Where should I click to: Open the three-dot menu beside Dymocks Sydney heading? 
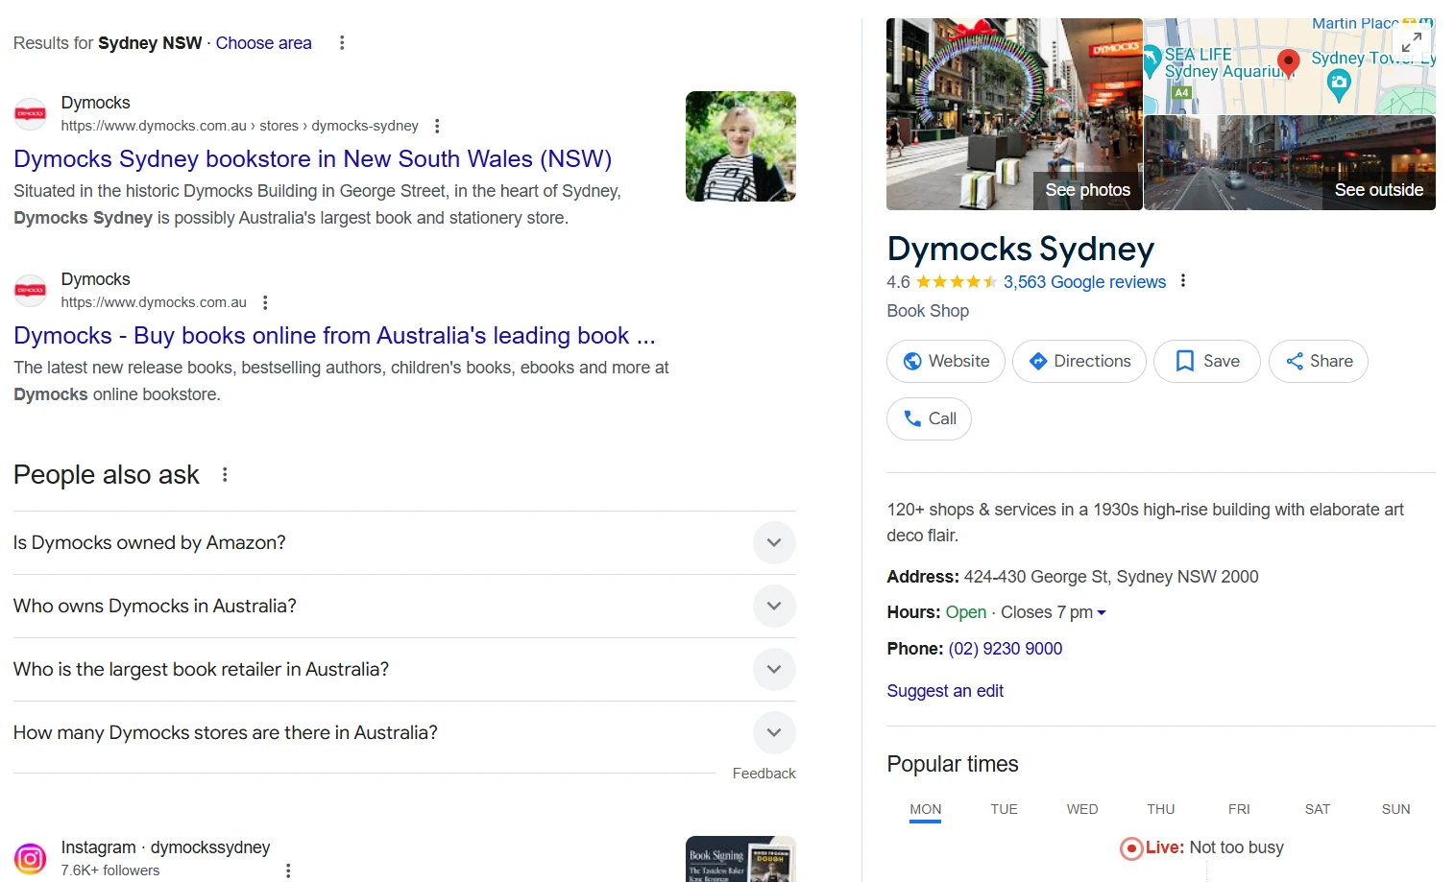(1183, 280)
